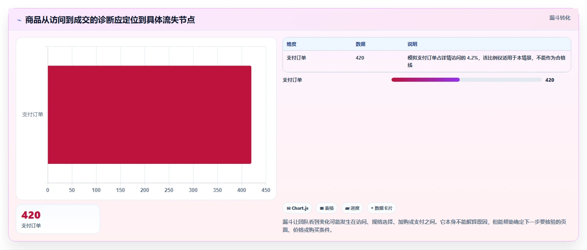Click the footer paragraph starting 漏斗让团队看到
This screenshot has width=587, height=250.
(x=425, y=226)
